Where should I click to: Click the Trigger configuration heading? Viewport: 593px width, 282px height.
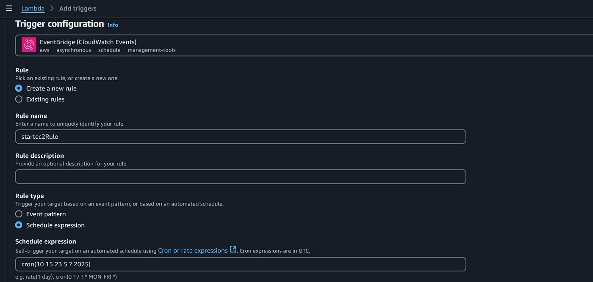pos(60,24)
